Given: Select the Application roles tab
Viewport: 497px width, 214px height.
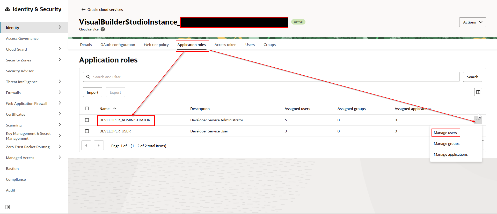Looking at the screenshot, I should [192, 45].
